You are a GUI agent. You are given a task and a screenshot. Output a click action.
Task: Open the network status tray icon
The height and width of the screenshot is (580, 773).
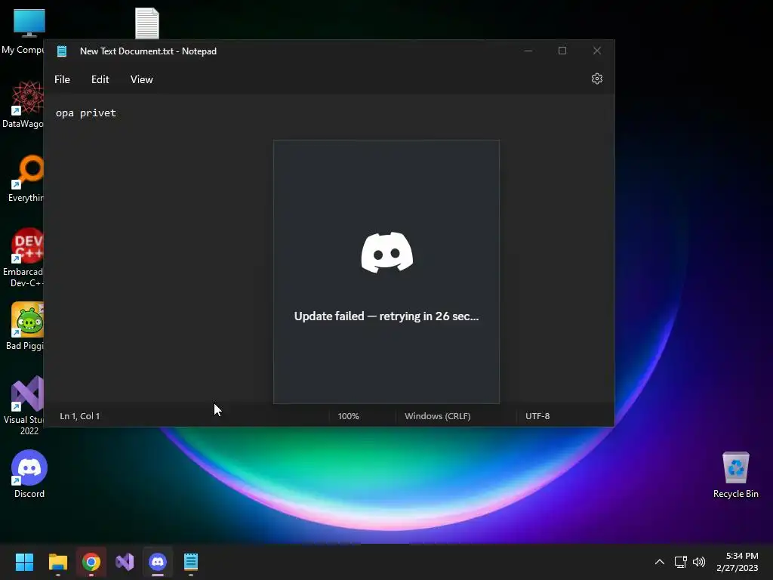click(x=681, y=562)
